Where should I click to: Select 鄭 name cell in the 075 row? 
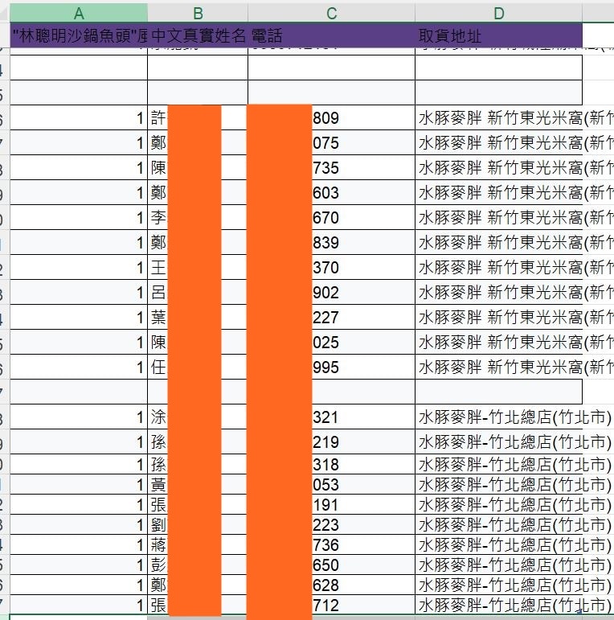click(198, 142)
